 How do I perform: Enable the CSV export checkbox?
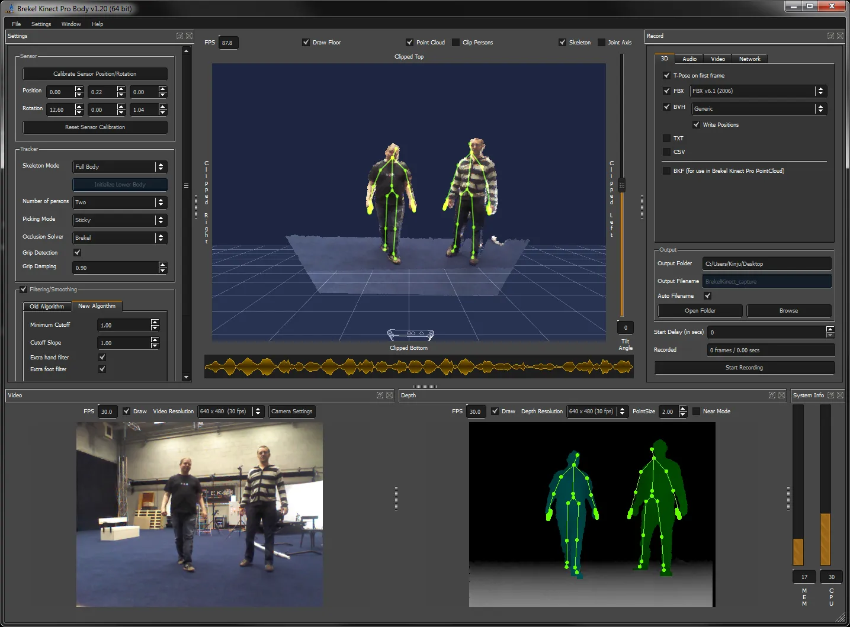pyautogui.click(x=666, y=152)
